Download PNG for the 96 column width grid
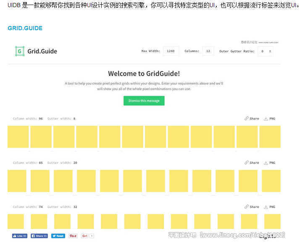Viewport: 302px width, 243px height. [x=272, y=118]
